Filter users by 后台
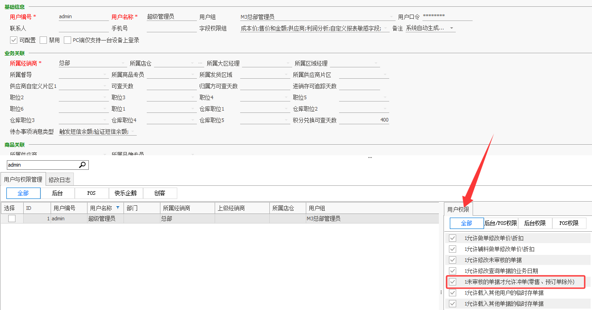The width and height of the screenshot is (592, 310). point(57,193)
